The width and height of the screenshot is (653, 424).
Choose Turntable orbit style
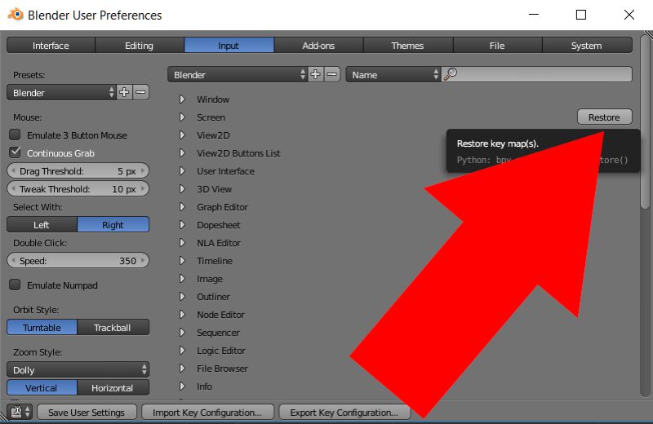42,328
